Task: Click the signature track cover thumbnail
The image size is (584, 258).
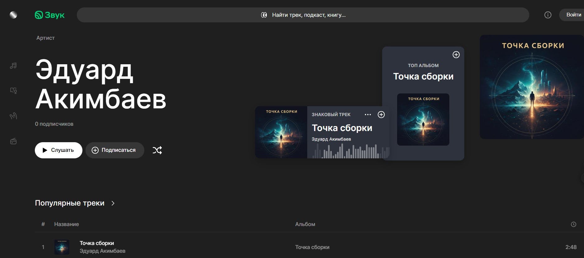Action: pos(281,132)
